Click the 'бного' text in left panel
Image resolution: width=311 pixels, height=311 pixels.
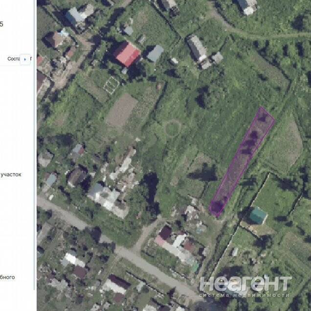pyautogui.click(x=8, y=277)
